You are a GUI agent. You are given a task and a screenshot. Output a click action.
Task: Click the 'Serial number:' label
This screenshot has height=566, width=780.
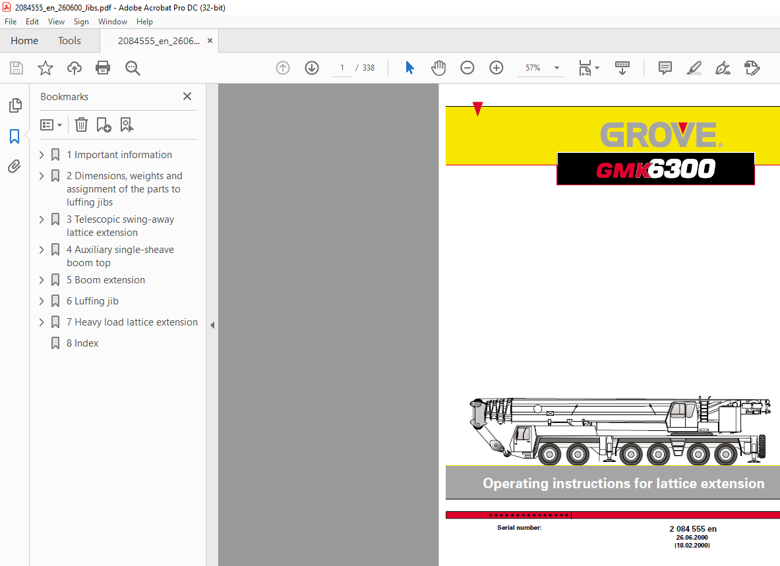click(520, 528)
